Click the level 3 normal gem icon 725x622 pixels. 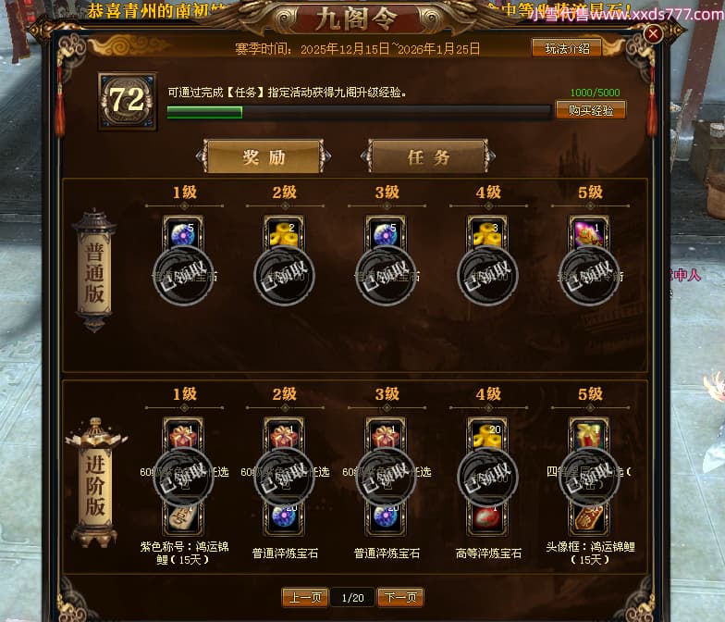(x=386, y=234)
